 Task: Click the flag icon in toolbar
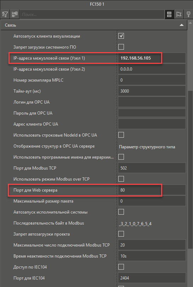click(x=179, y=14)
